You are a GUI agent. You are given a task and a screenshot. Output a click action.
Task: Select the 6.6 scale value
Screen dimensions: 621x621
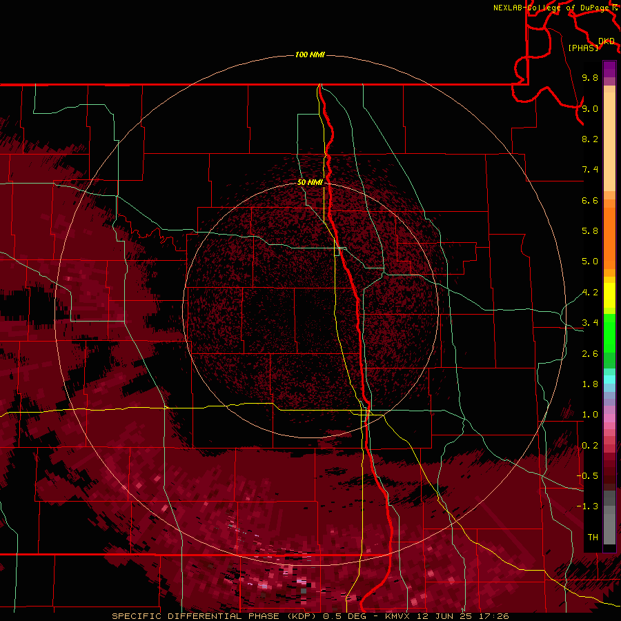pos(590,200)
